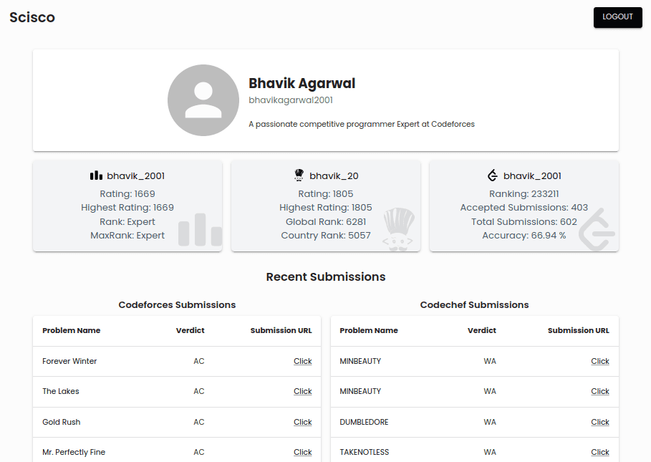651x462 pixels.
Task: Click 'Accuracy: 66.94 %' text
Action: coord(524,236)
